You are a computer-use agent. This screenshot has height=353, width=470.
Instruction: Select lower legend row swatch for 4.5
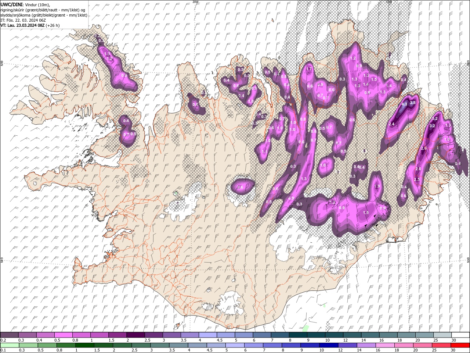click(216, 345)
